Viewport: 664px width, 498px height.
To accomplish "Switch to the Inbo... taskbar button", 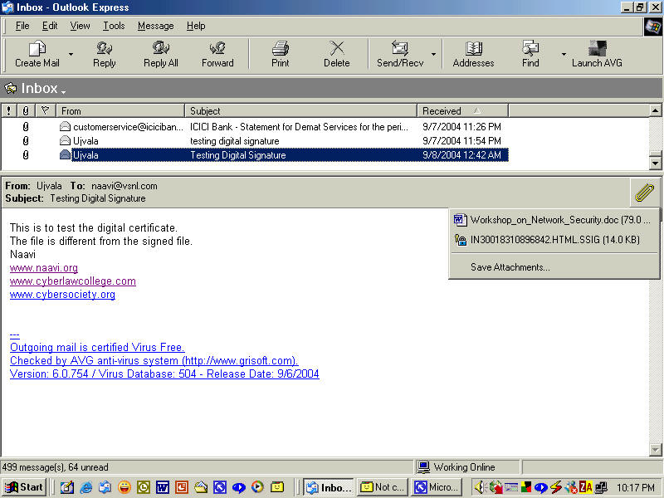I will tap(329, 487).
